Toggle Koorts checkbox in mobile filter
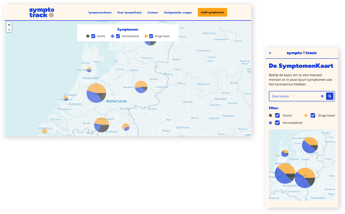 click(277, 115)
